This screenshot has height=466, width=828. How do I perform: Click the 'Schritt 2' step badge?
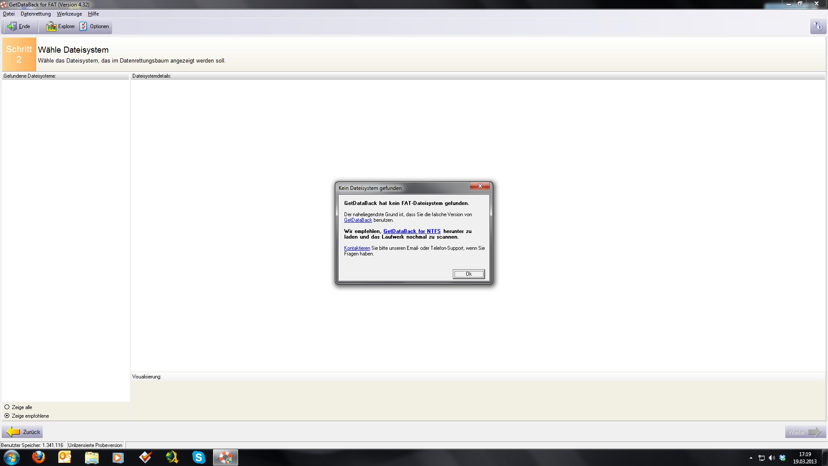[x=19, y=54]
